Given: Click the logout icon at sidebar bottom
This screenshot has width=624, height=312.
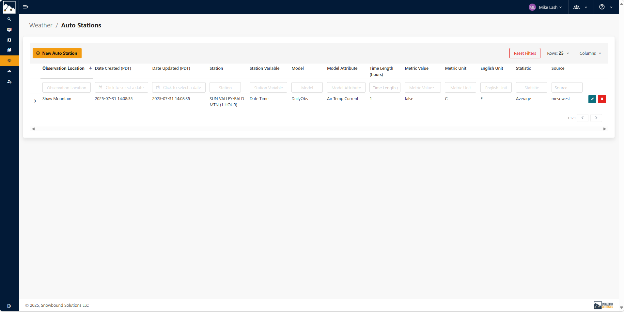Looking at the screenshot, I should [9, 306].
